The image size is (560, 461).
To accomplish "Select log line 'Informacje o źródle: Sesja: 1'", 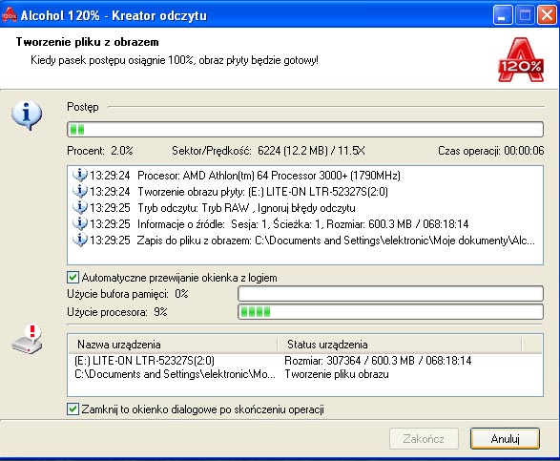I will tap(302, 224).
